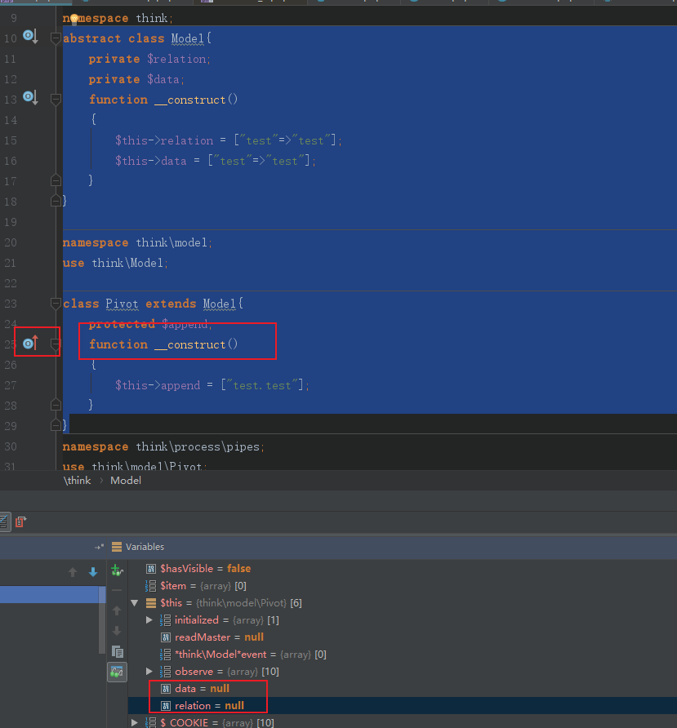Expand the observe array node
Screen dimensions: 677x728
(149, 672)
